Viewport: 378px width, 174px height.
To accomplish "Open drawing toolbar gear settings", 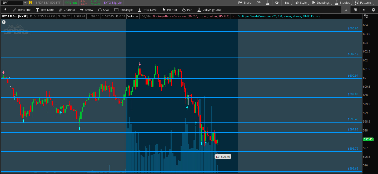I will 373,10.
